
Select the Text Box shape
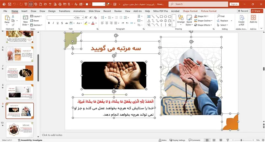149,17
